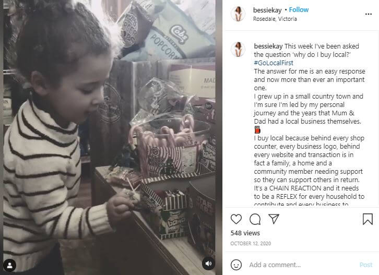Viewport: 379px width, 275px height.
Task: View header profile picture avatar
Action: point(238,14)
